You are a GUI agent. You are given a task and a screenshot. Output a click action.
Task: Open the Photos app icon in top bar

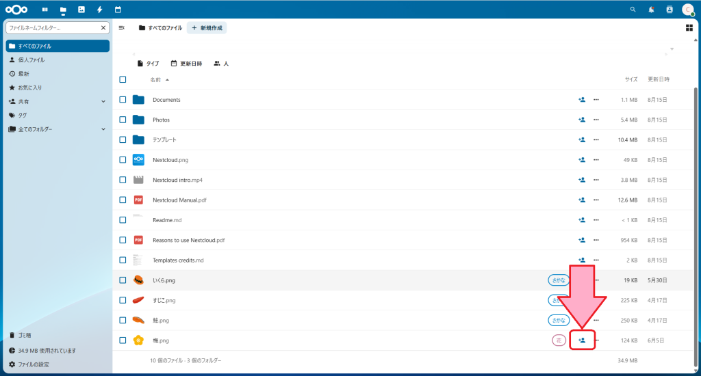click(81, 10)
